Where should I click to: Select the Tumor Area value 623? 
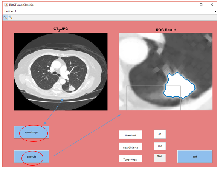(x=160, y=158)
